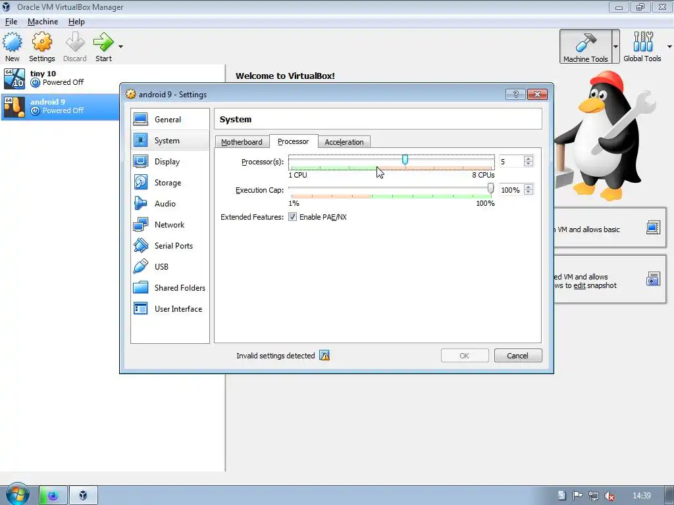674x505 pixels.
Task: Click the browser icon in the taskbar
Action: pyautogui.click(x=53, y=496)
